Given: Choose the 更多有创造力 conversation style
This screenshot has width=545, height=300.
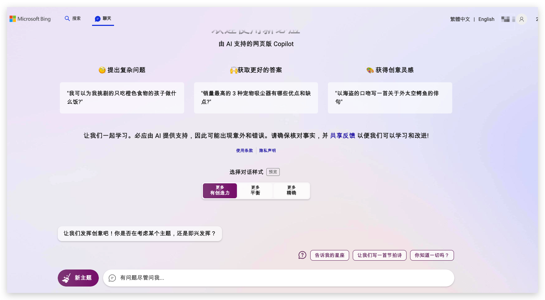Looking at the screenshot, I should tap(220, 190).
